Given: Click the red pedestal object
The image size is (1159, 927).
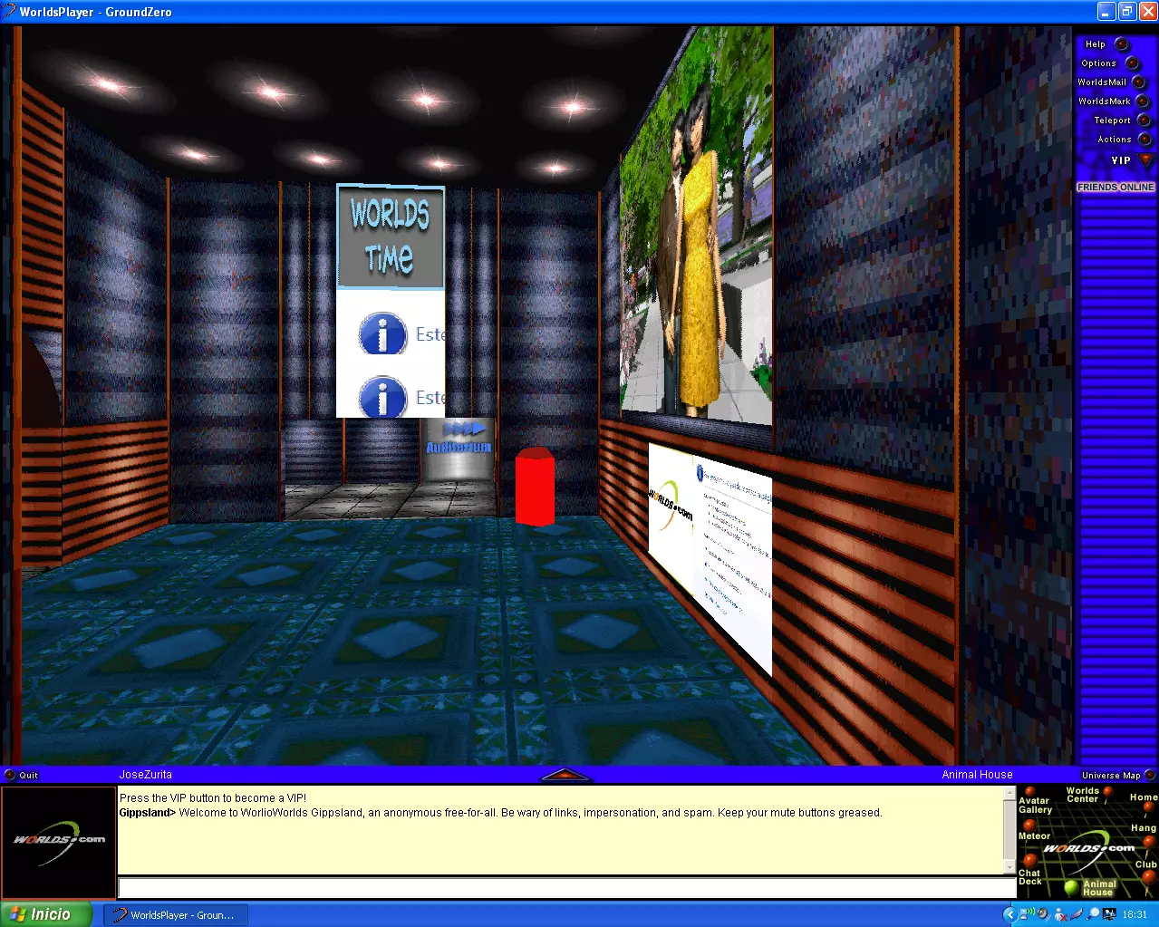Looking at the screenshot, I should pos(535,487).
